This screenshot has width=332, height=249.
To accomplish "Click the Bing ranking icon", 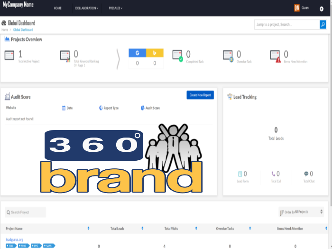I will coord(155,53).
